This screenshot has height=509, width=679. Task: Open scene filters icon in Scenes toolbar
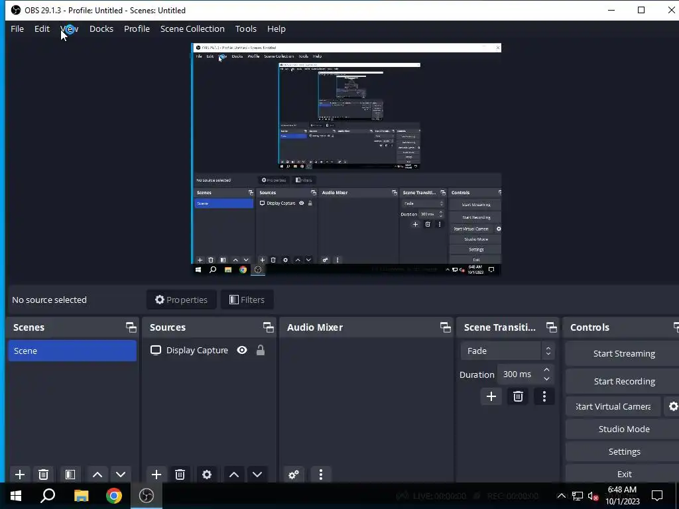point(70,475)
